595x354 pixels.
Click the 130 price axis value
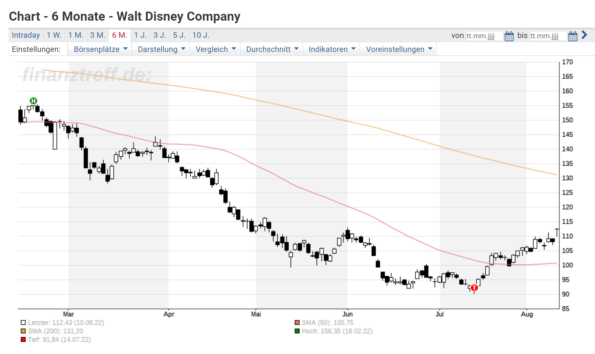568,178
